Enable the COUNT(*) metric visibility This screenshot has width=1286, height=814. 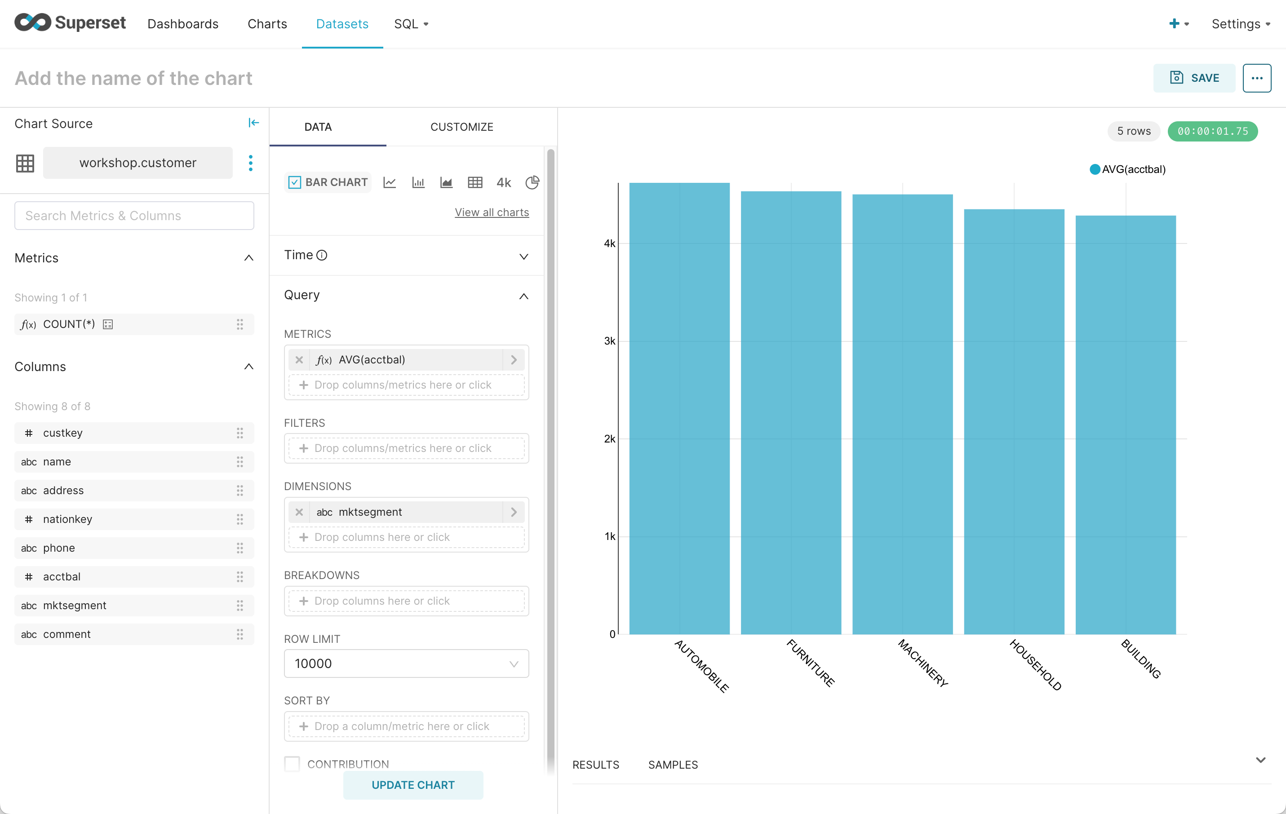click(x=108, y=323)
